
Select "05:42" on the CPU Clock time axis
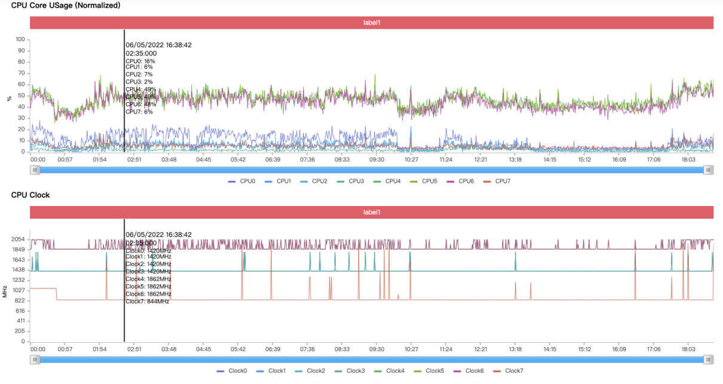[238, 349]
